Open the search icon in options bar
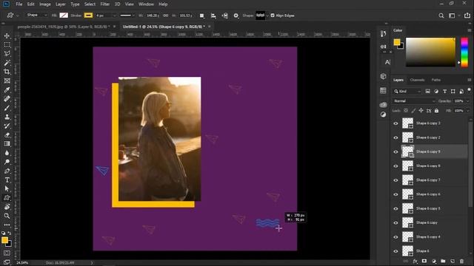Viewport: 474px width, 266px height. (441, 16)
